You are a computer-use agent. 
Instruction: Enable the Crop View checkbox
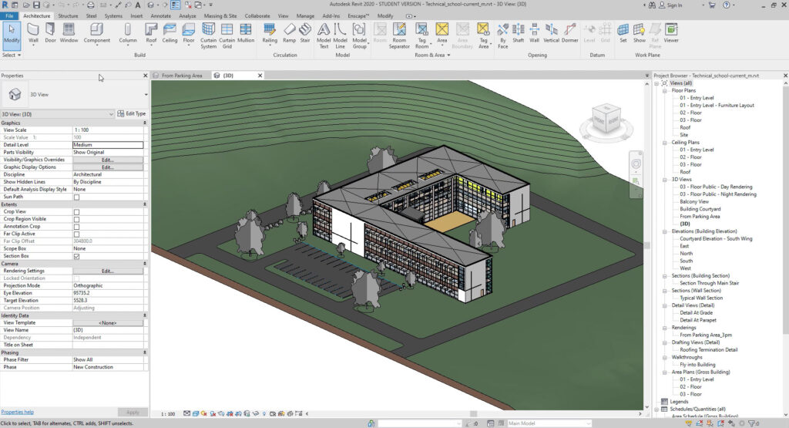click(x=76, y=211)
